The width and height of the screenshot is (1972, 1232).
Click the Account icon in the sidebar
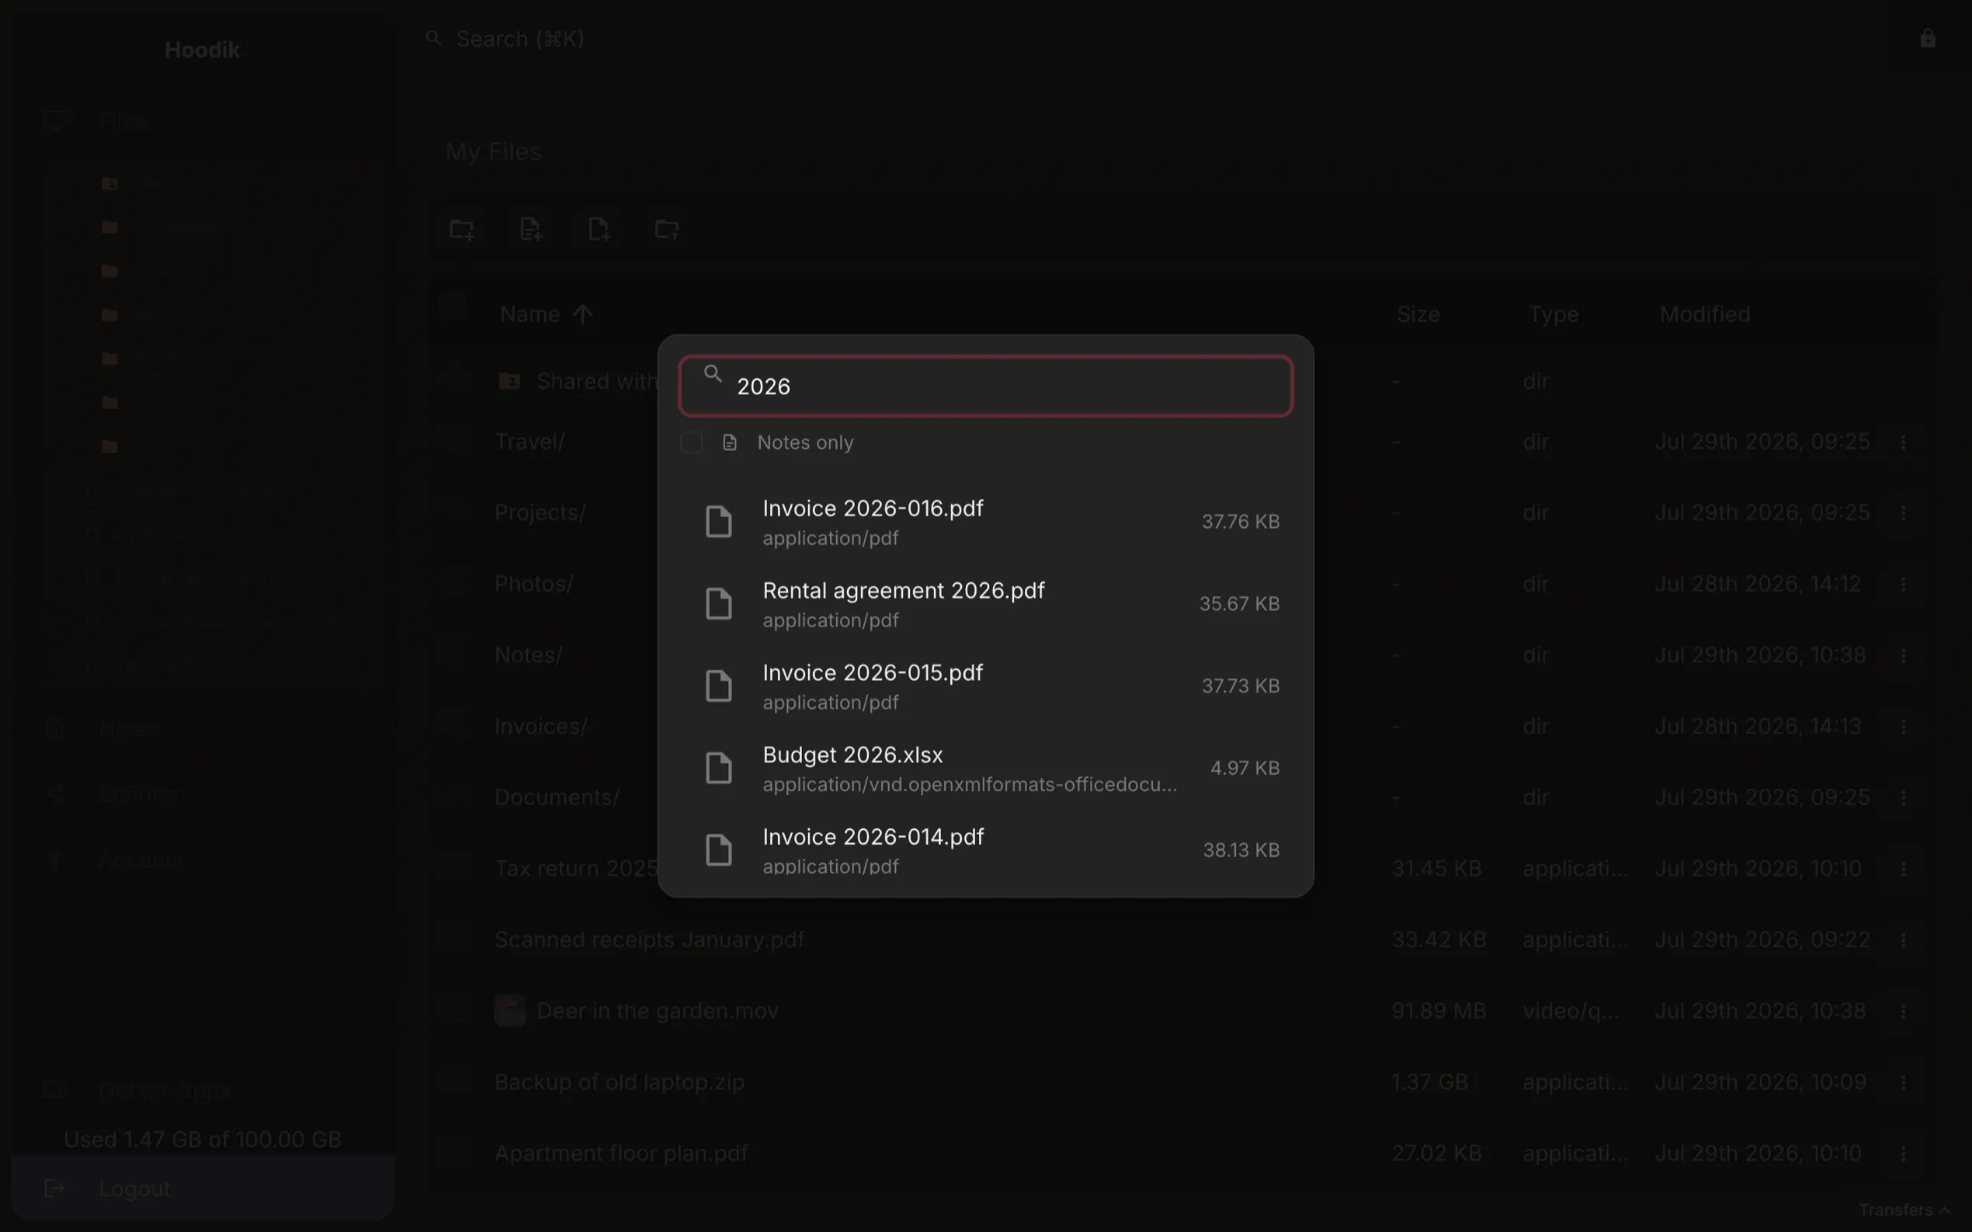tap(54, 860)
